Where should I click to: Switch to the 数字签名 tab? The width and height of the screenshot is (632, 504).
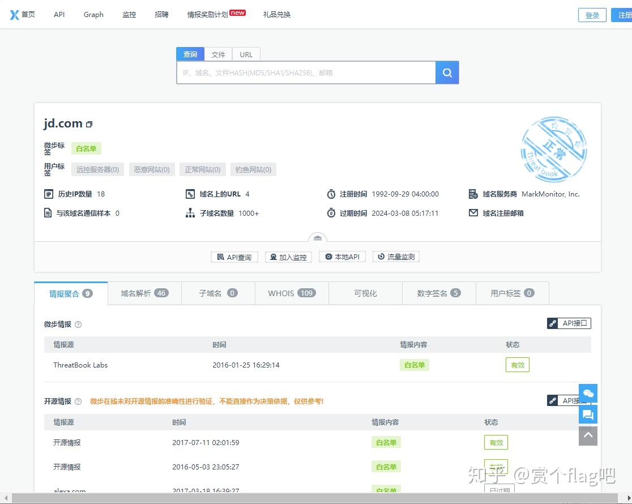pos(439,293)
